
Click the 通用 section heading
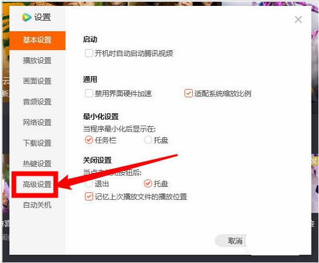90,80
